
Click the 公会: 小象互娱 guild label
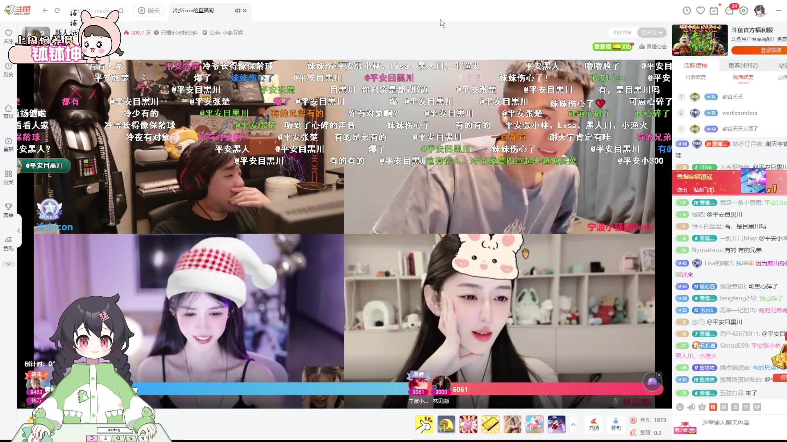coord(223,33)
